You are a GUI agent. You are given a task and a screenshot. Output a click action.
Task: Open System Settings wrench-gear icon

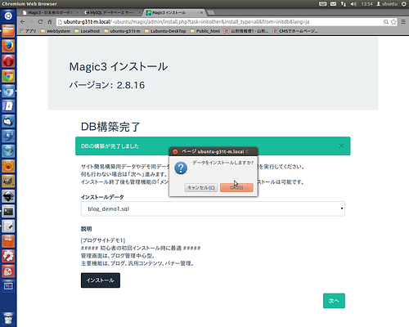coord(8,256)
